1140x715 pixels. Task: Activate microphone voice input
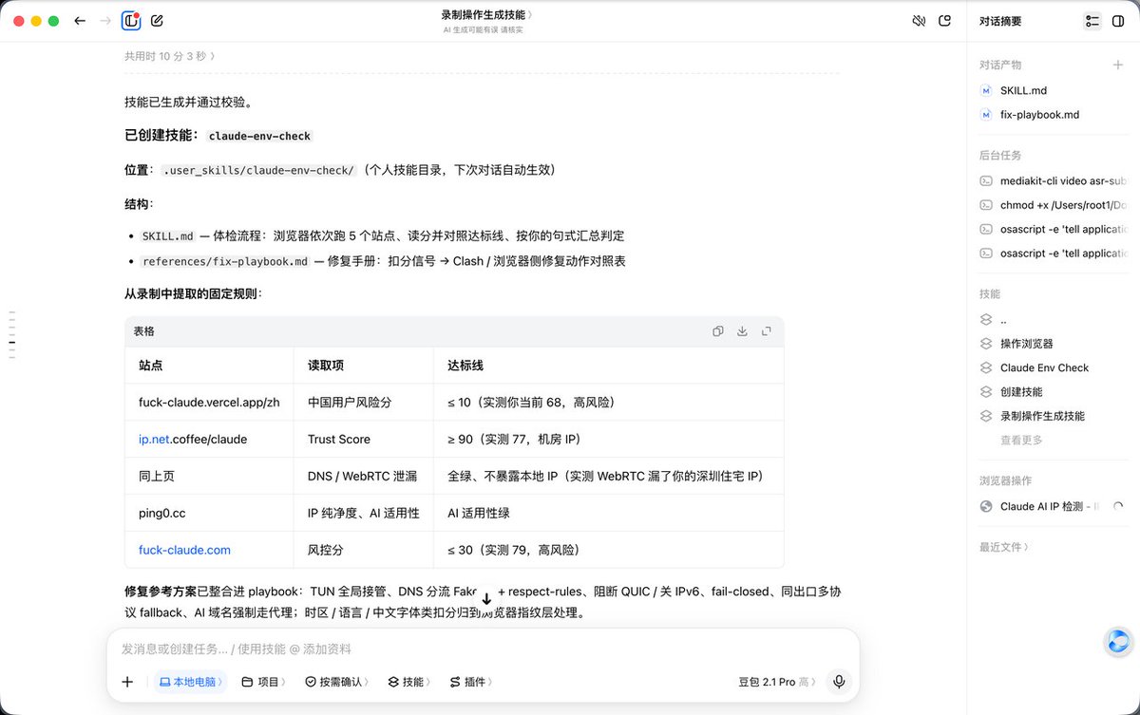point(838,682)
